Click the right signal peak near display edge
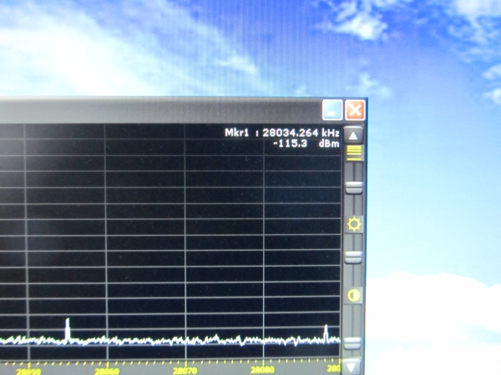This screenshot has height=375, width=501. (326, 332)
